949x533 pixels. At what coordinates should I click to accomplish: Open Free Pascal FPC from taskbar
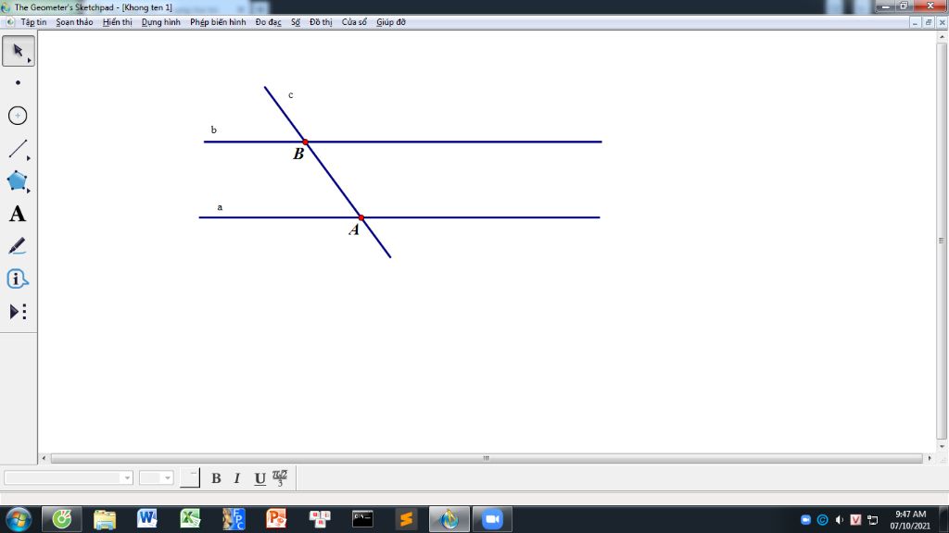pos(233,519)
